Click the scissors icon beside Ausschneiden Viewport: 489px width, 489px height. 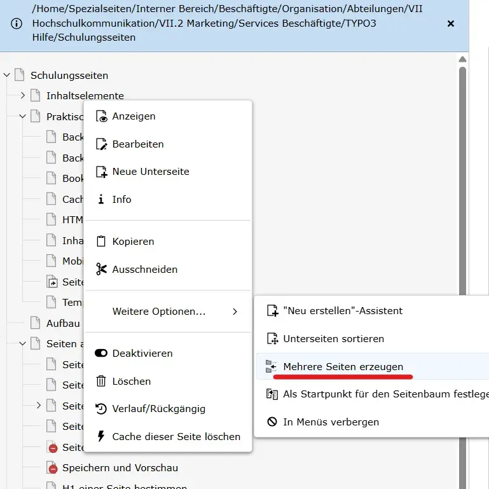[101, 270]
